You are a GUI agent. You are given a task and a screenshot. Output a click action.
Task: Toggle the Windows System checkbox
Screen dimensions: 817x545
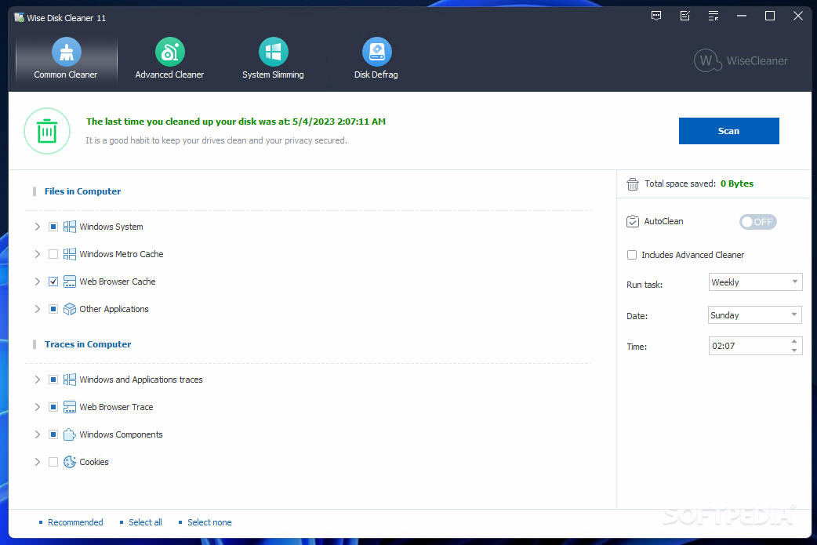53,227
